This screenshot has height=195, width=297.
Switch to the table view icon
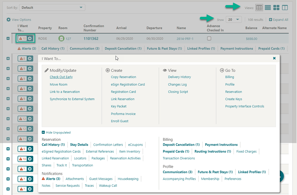click(260, 7)
